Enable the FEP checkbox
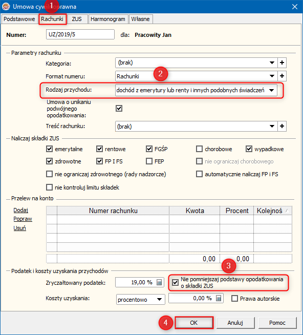This screenshot has width=303, height=335. click(x=149, y=161)
